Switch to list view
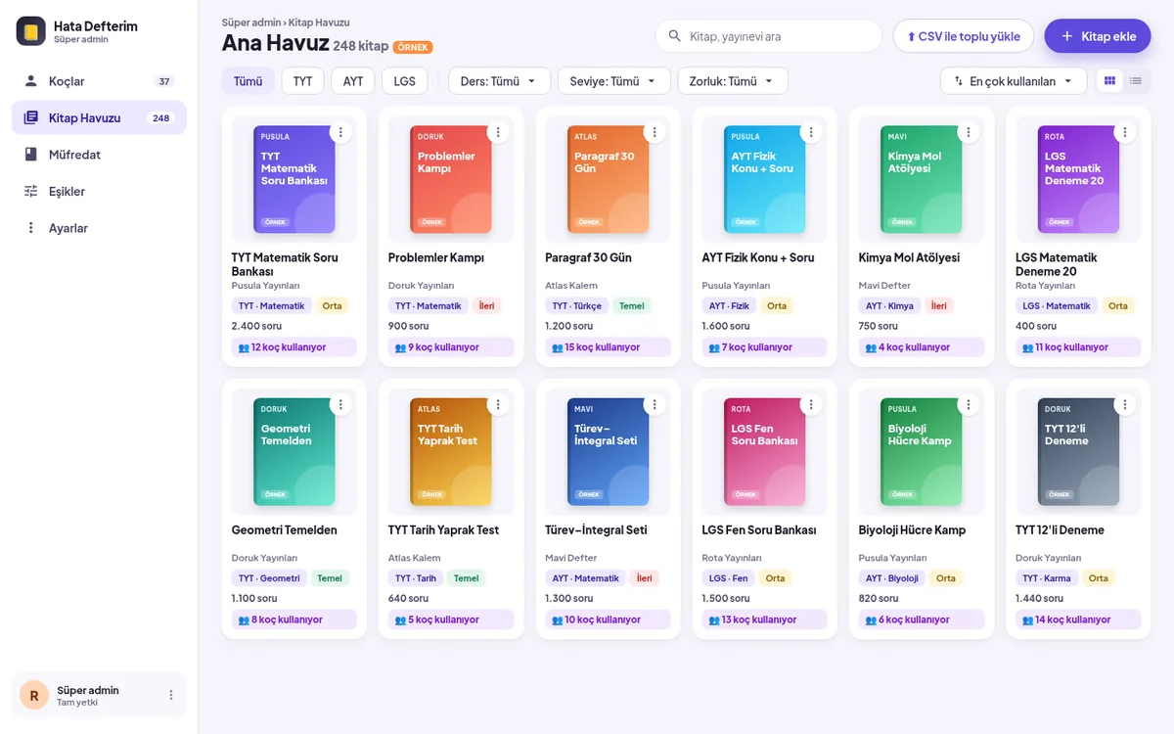The width and height of the screenshot is (1174, 734). (1135, 80)
